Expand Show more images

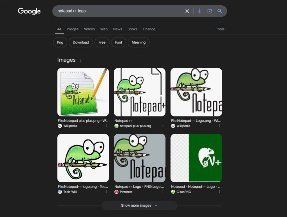point(140,206)
